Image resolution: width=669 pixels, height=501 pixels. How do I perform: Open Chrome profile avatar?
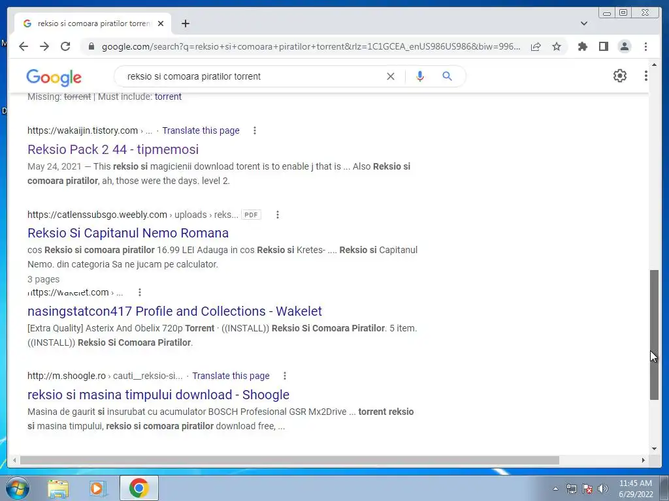[624, 46]
